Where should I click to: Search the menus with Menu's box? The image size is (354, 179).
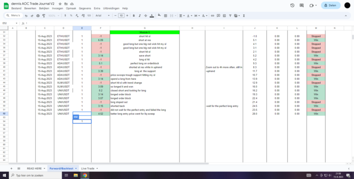point(14,16)
